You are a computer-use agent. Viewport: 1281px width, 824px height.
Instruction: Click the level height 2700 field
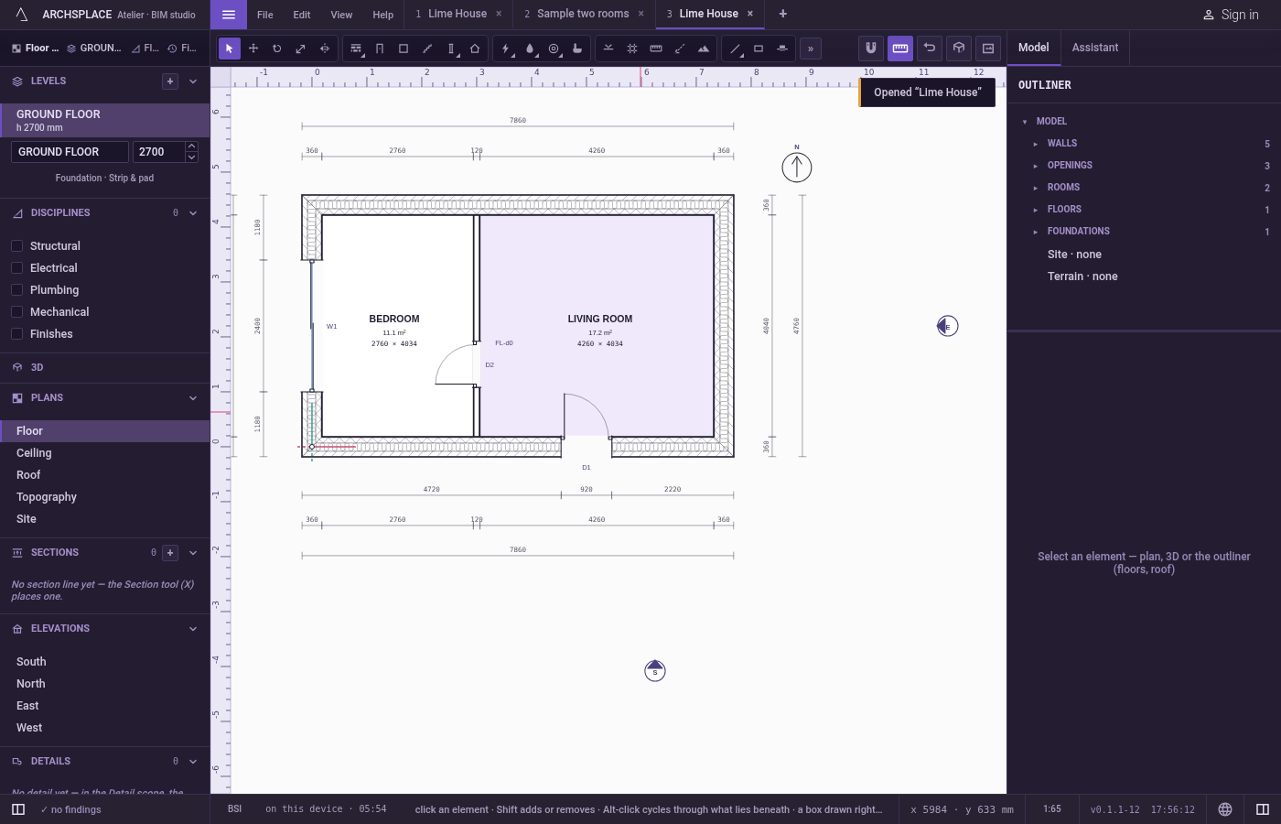(x=158, y=152)
